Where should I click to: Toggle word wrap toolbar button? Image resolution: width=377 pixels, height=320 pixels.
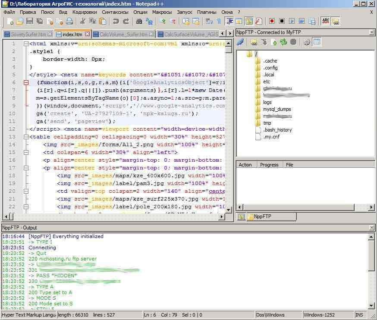[x=209, y=22]
